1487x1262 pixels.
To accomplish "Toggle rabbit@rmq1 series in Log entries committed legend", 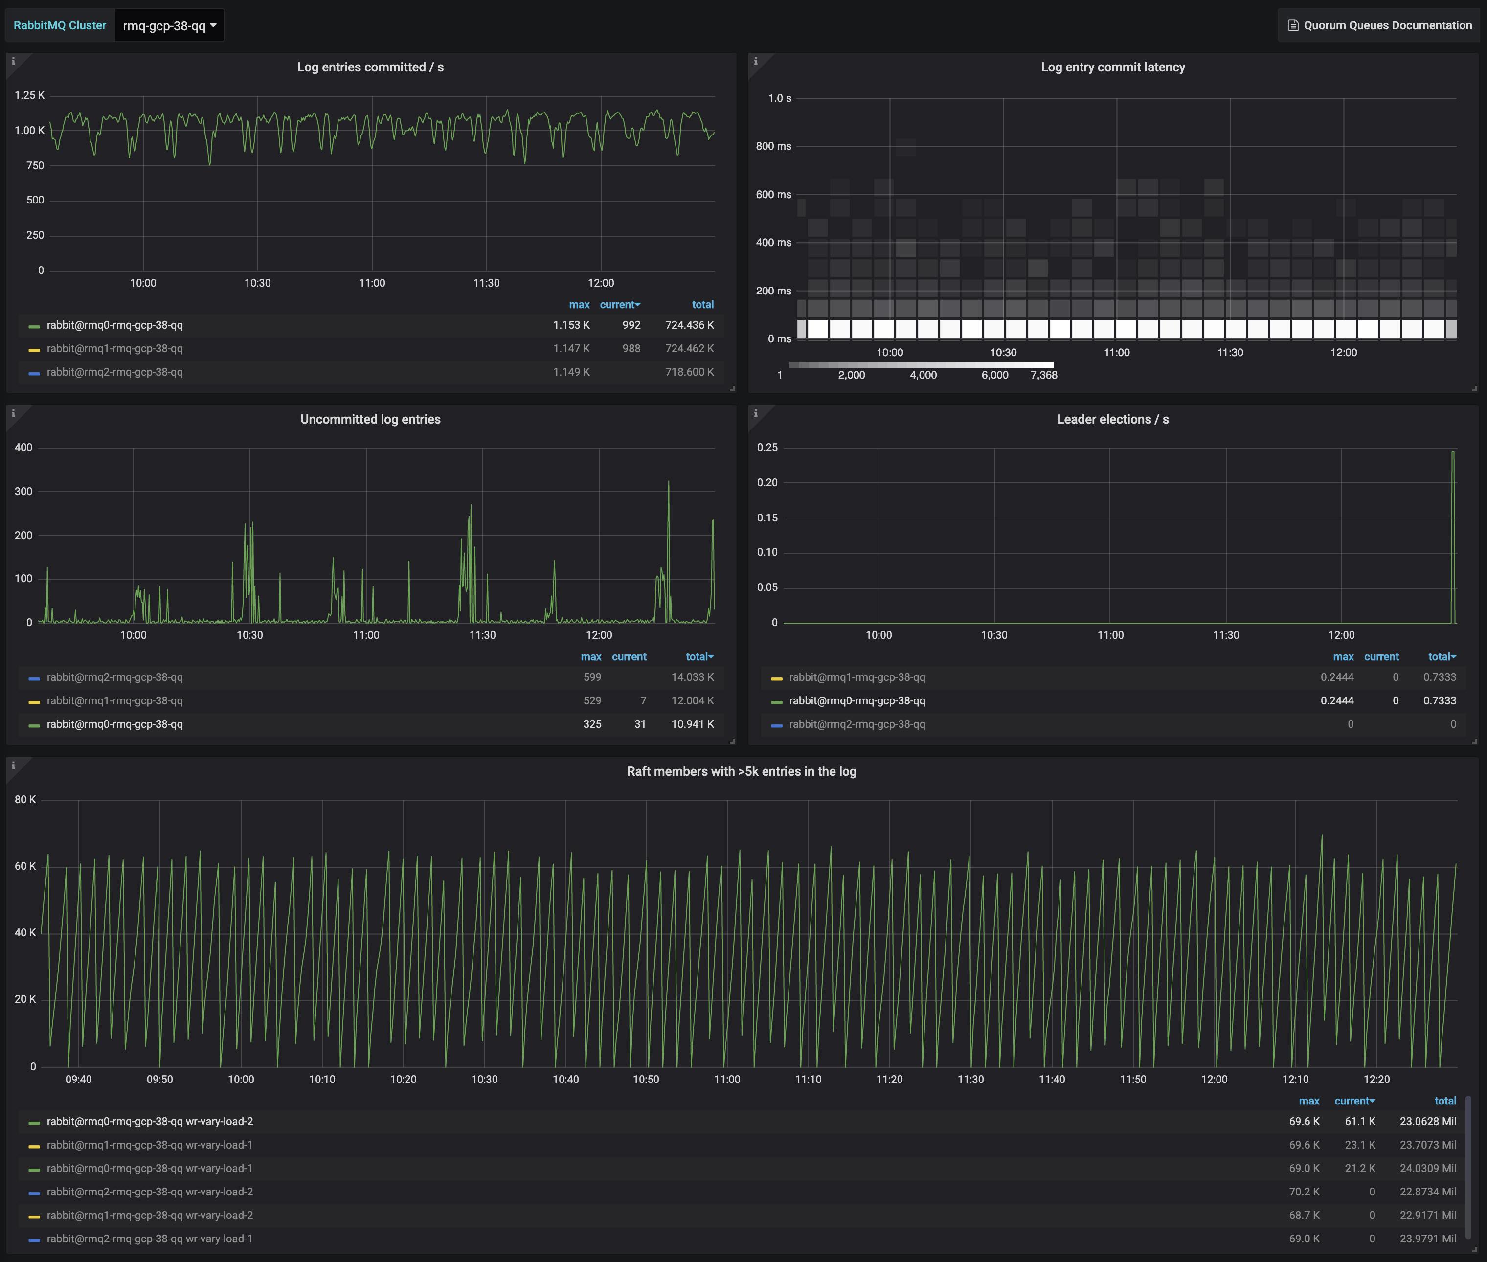I will (114, 348).
